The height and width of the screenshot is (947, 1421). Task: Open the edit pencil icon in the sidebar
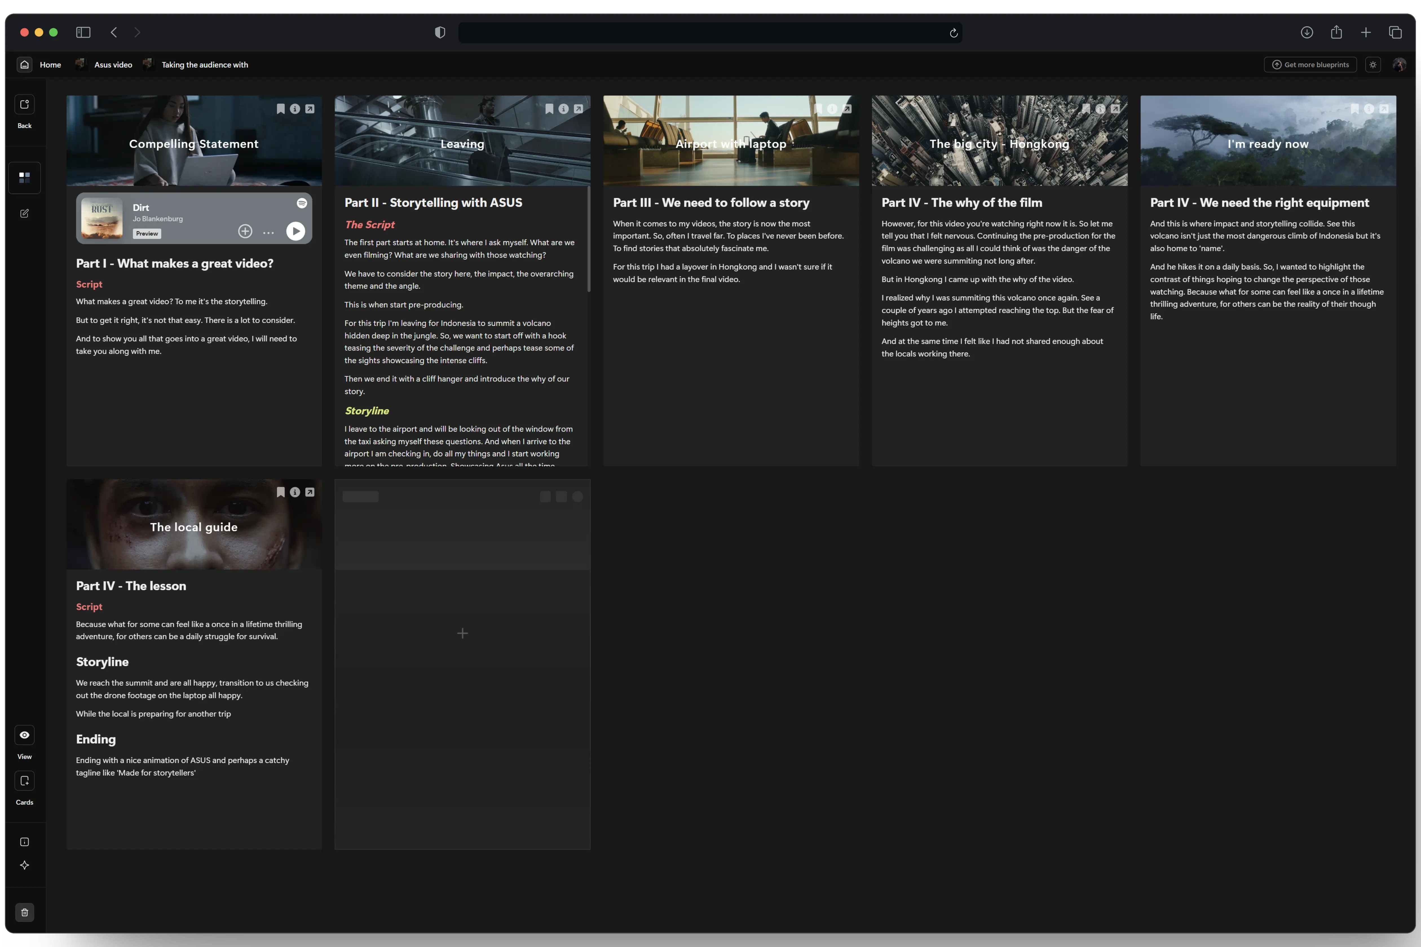tap(24, 213)
